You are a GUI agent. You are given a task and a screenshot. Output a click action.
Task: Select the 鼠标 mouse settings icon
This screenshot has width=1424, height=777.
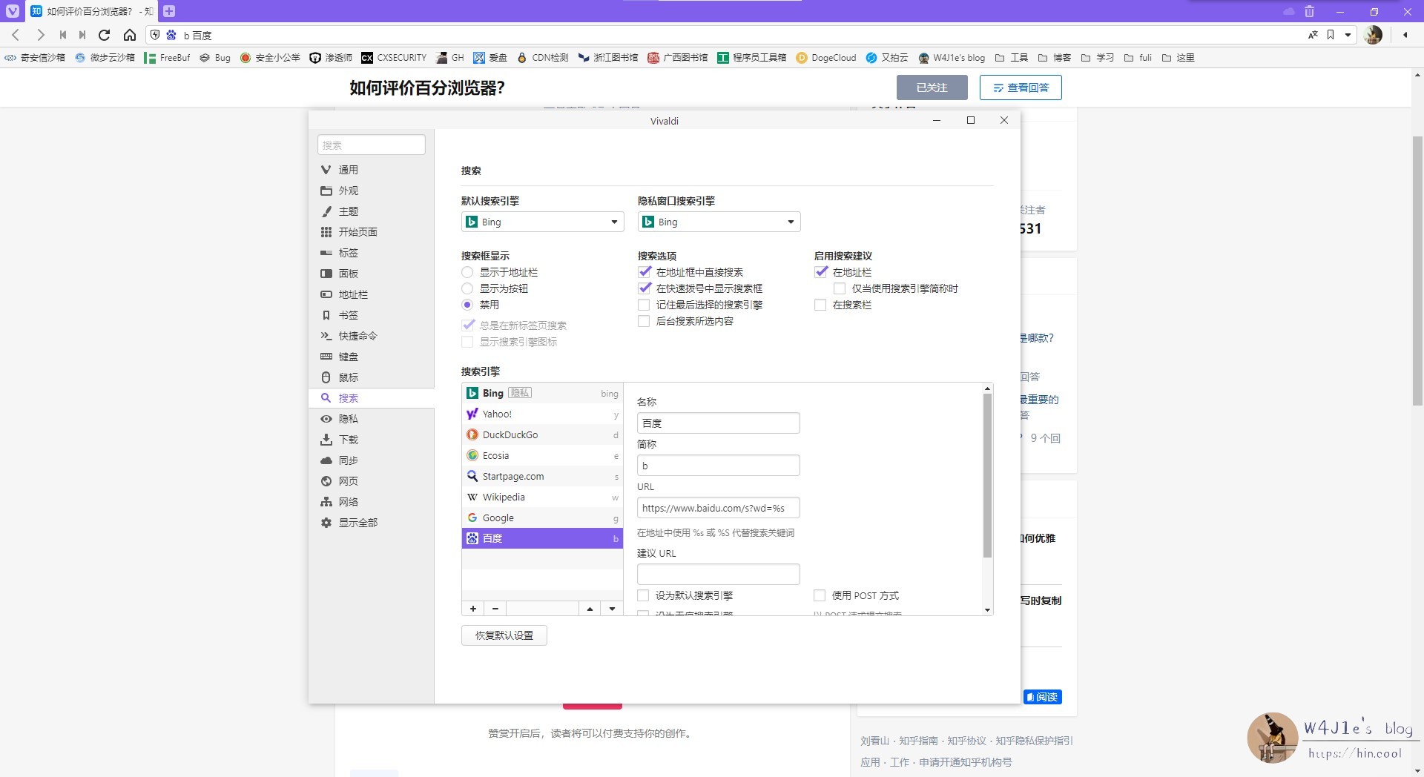point(327,377)
